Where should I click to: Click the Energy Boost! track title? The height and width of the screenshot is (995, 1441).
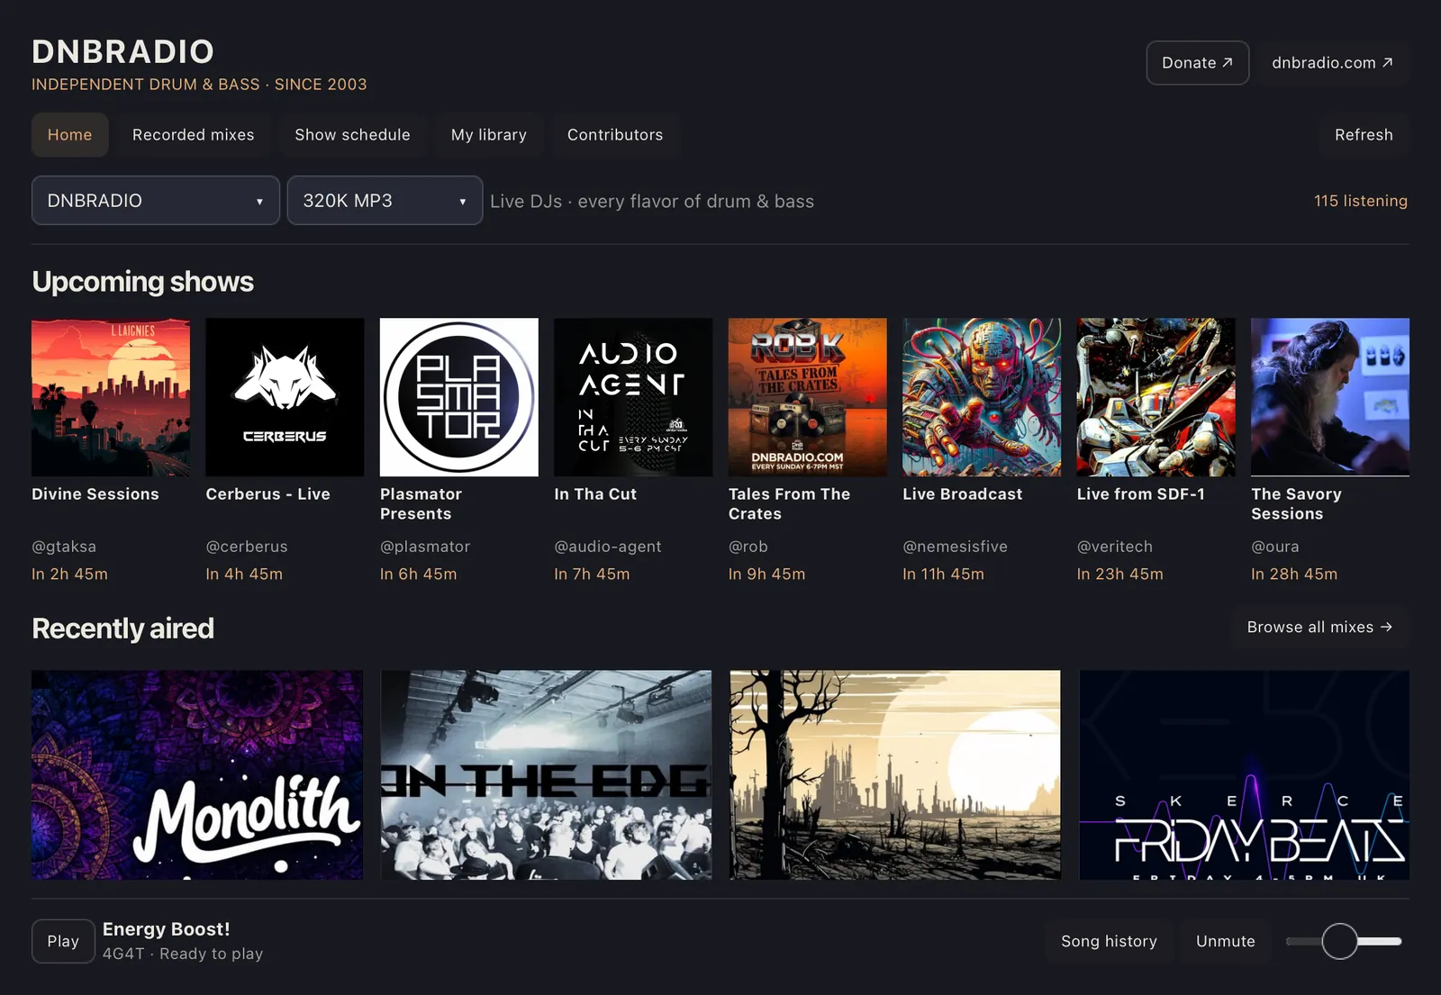pos(167,929)
